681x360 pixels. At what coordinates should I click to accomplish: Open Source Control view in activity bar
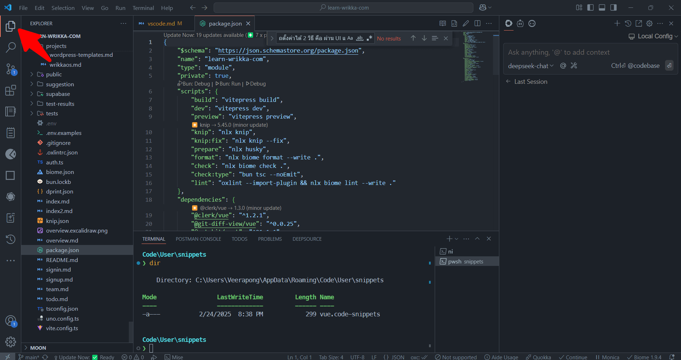11,69
